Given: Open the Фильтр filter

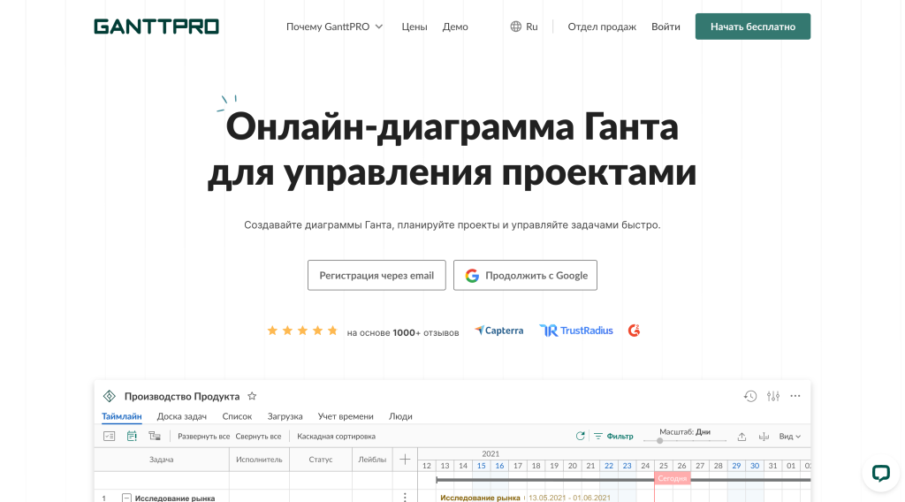Looking at the screenshot, I should [x=613, y=437].
